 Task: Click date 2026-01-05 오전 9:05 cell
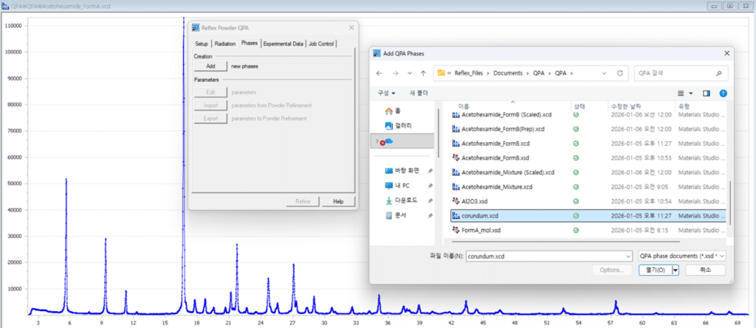click(x=639, y=186)
